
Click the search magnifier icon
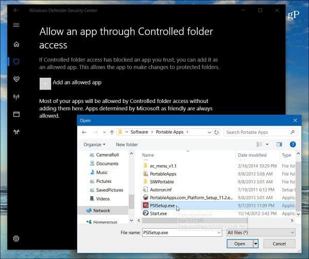tap(293, 132)
